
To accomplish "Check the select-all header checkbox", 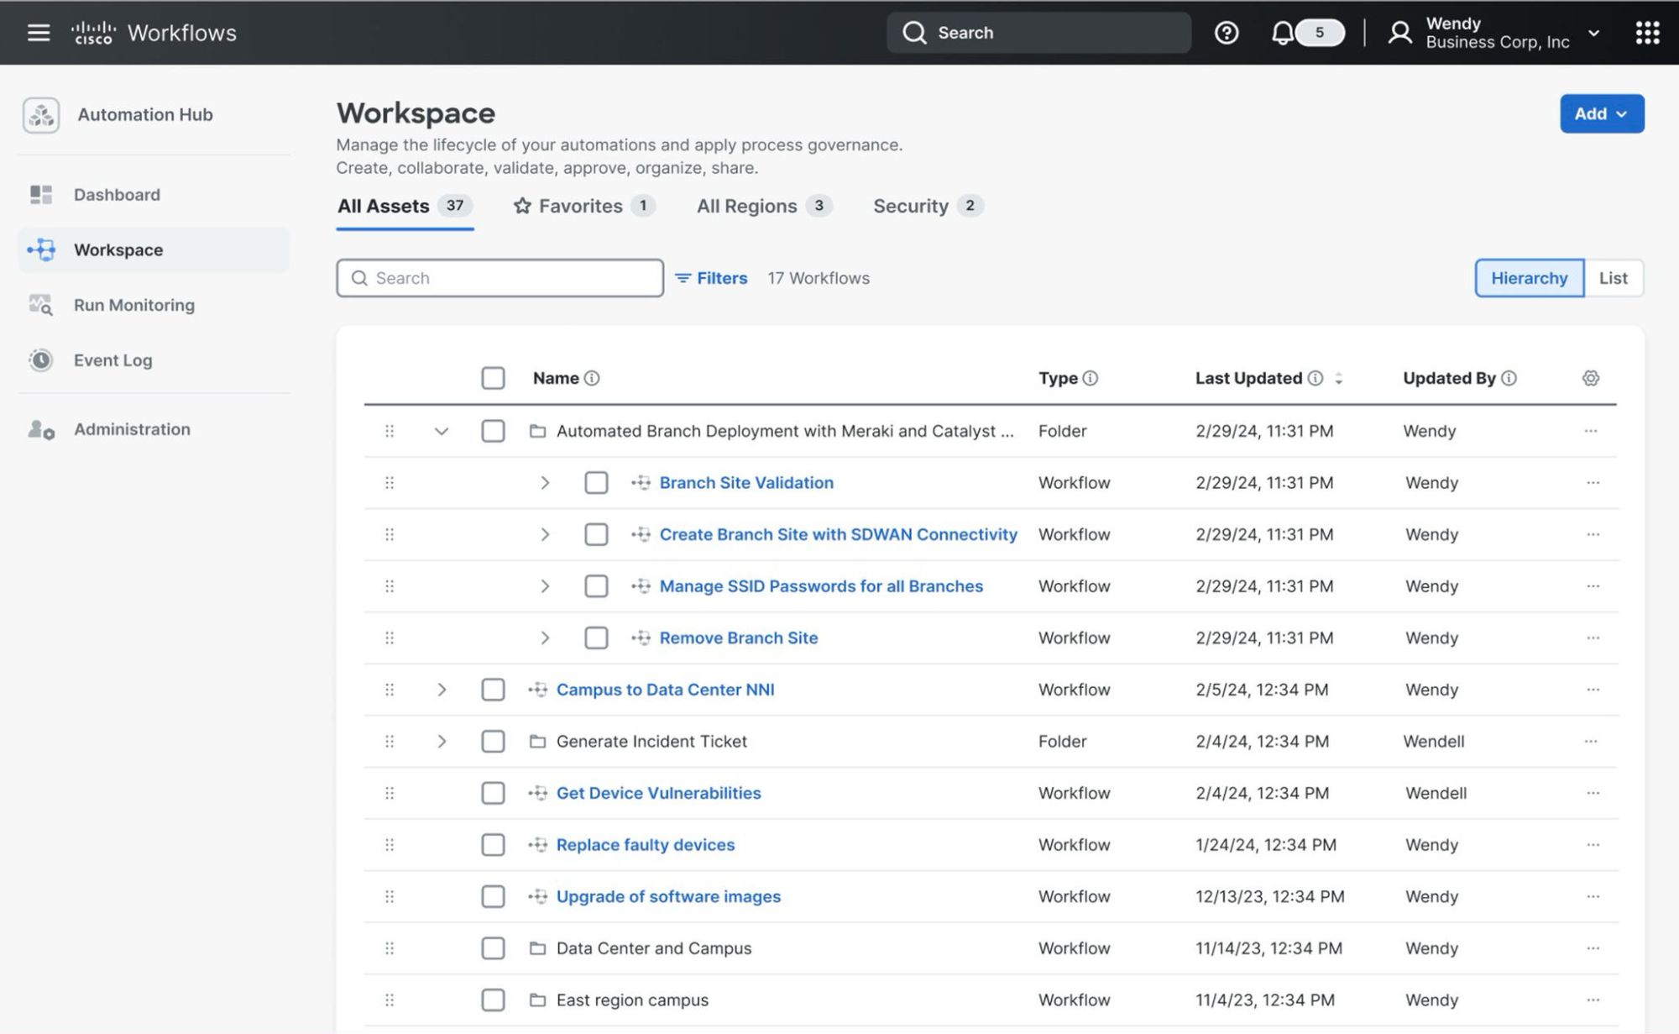I will pyautogui.click(x=493, y=378).
